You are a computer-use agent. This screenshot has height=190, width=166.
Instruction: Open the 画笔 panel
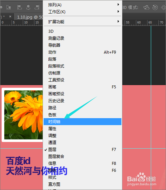coord(82,87)
